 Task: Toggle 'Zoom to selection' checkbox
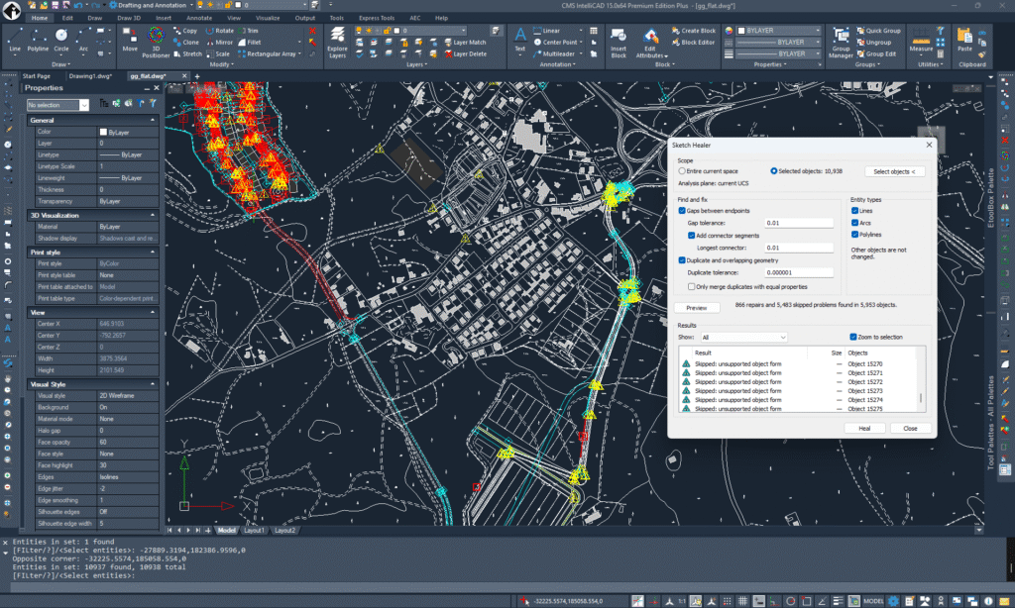pyautogui.click(x=853, y=337)
